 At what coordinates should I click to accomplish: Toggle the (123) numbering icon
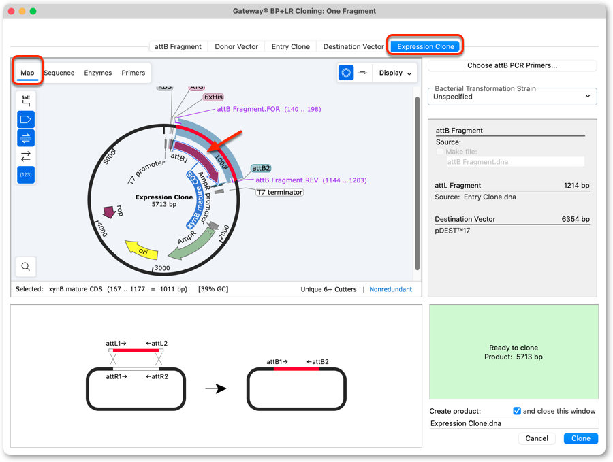click(x=26, y=175)
